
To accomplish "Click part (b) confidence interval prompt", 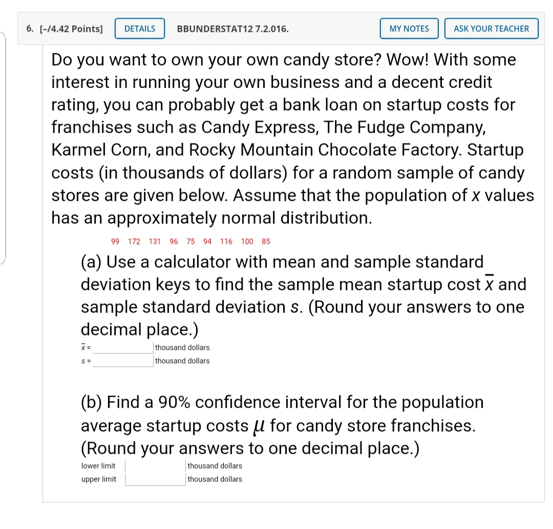I will click(x=282, y=425).
